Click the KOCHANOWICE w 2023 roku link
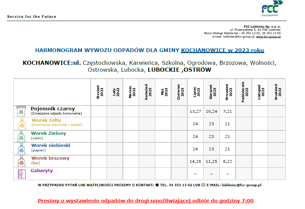Screen dimensions: 305x209 pyautogui.click(x=223, y=50)
